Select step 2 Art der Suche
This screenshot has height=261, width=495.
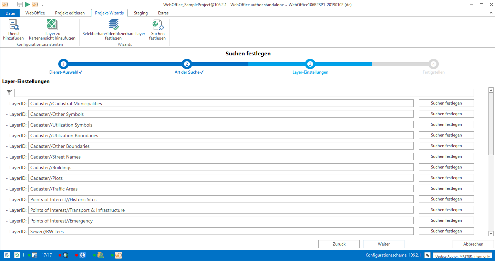point(187,64)
